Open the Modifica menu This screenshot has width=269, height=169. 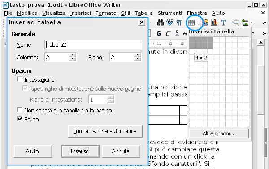pos(27,13)
